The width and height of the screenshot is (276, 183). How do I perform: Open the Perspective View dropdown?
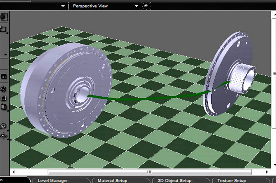click(x=137, y=6)
